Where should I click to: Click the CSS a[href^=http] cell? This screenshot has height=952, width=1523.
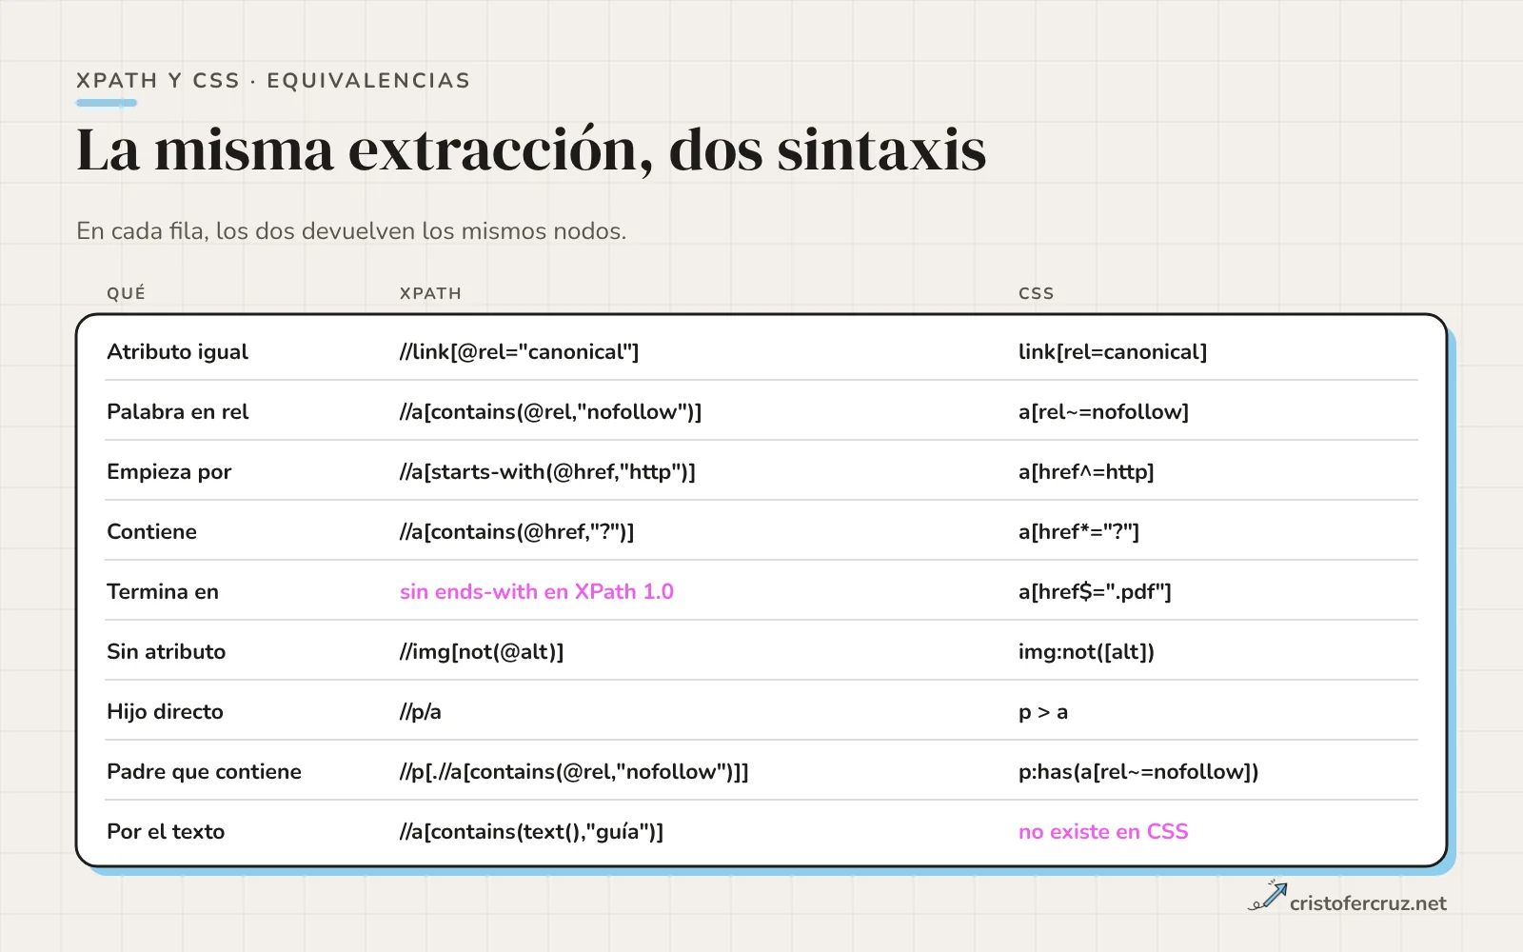[1086, 472]
